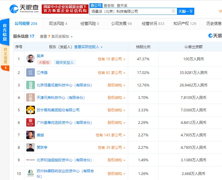Open the 知识产权 129 tab
222x180 pixels.
185,23
